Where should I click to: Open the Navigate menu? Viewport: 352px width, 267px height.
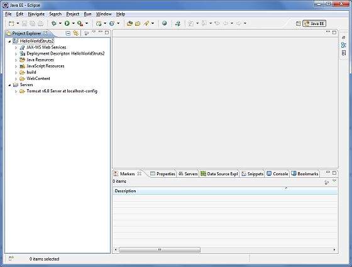36,14
